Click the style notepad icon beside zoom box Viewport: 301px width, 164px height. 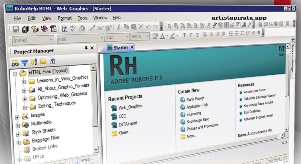coord(155,36)
